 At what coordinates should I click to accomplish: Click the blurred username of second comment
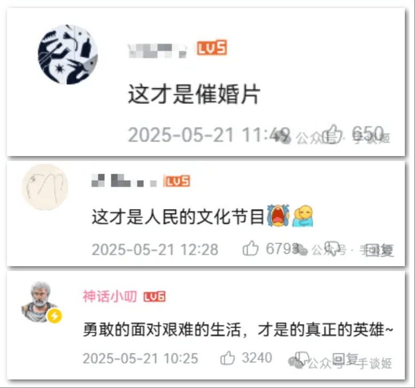point(124,181)
